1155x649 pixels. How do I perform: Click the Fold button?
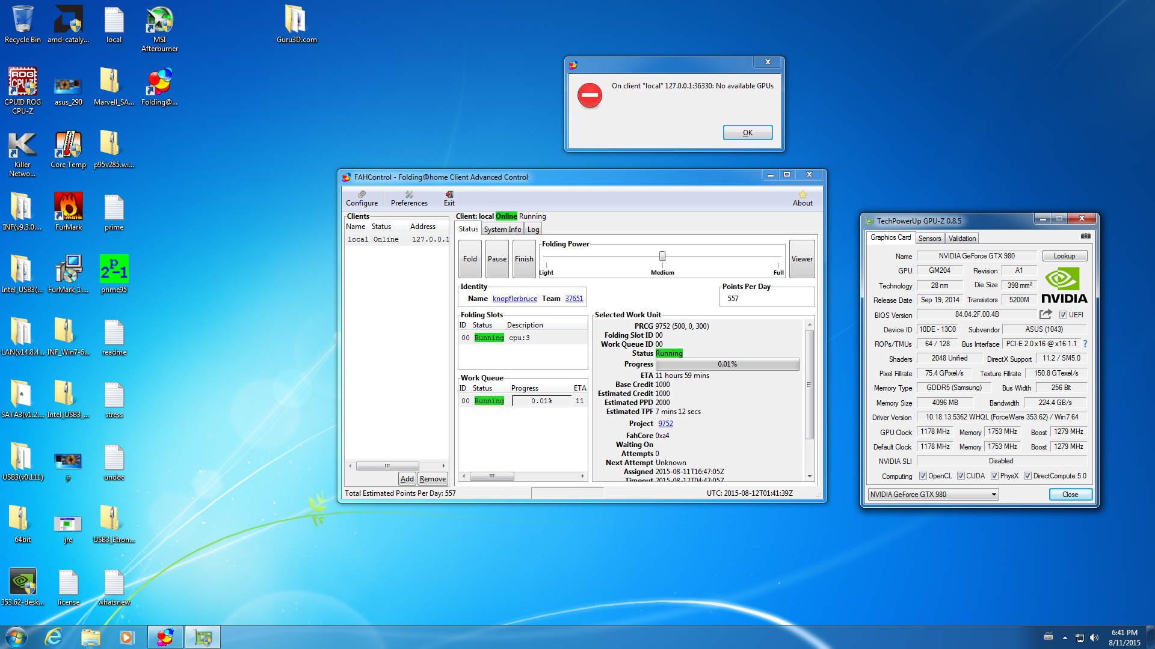[x=470, y=259]
